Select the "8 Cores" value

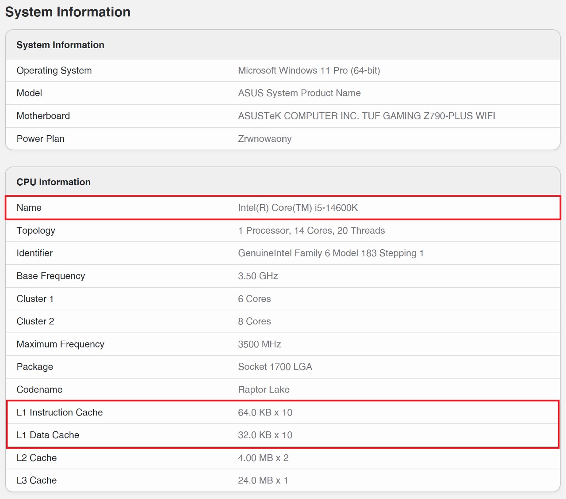pos(255,321)
